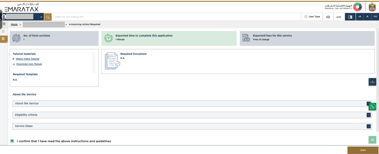
Task: Click the search magnifier icon
Action: click(48, 17)
